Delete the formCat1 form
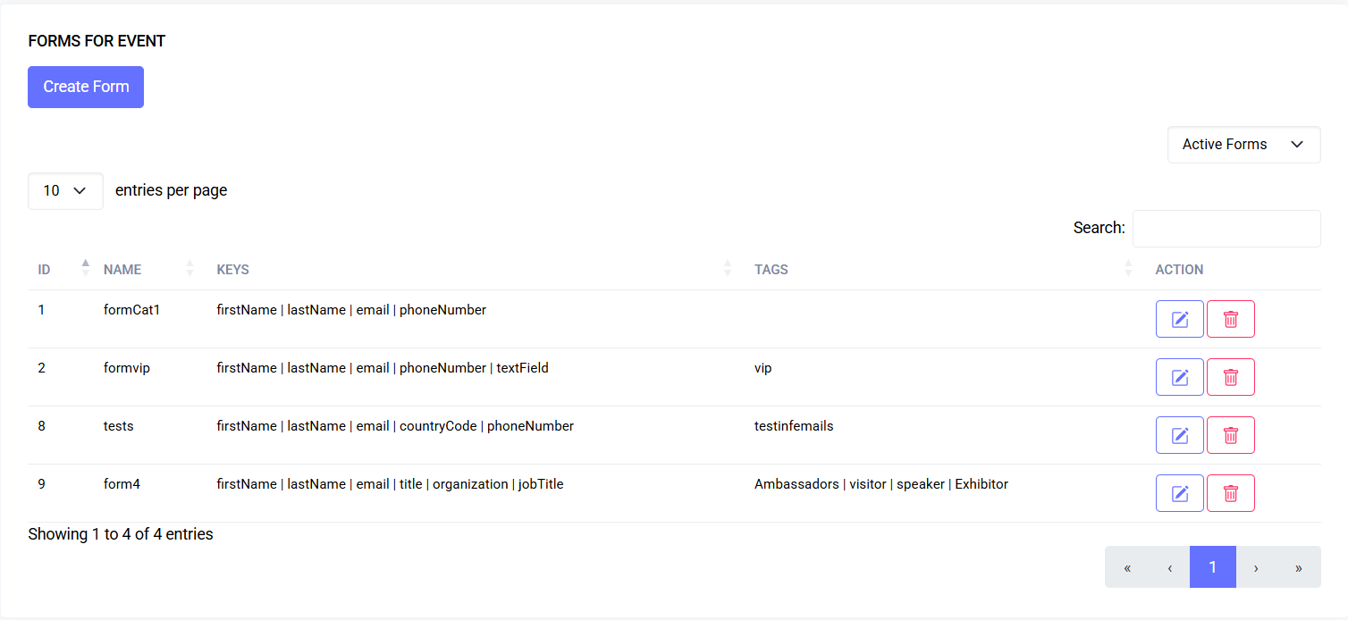Viewport: 1348px width, 620px height. click(x=1231, y=318)
